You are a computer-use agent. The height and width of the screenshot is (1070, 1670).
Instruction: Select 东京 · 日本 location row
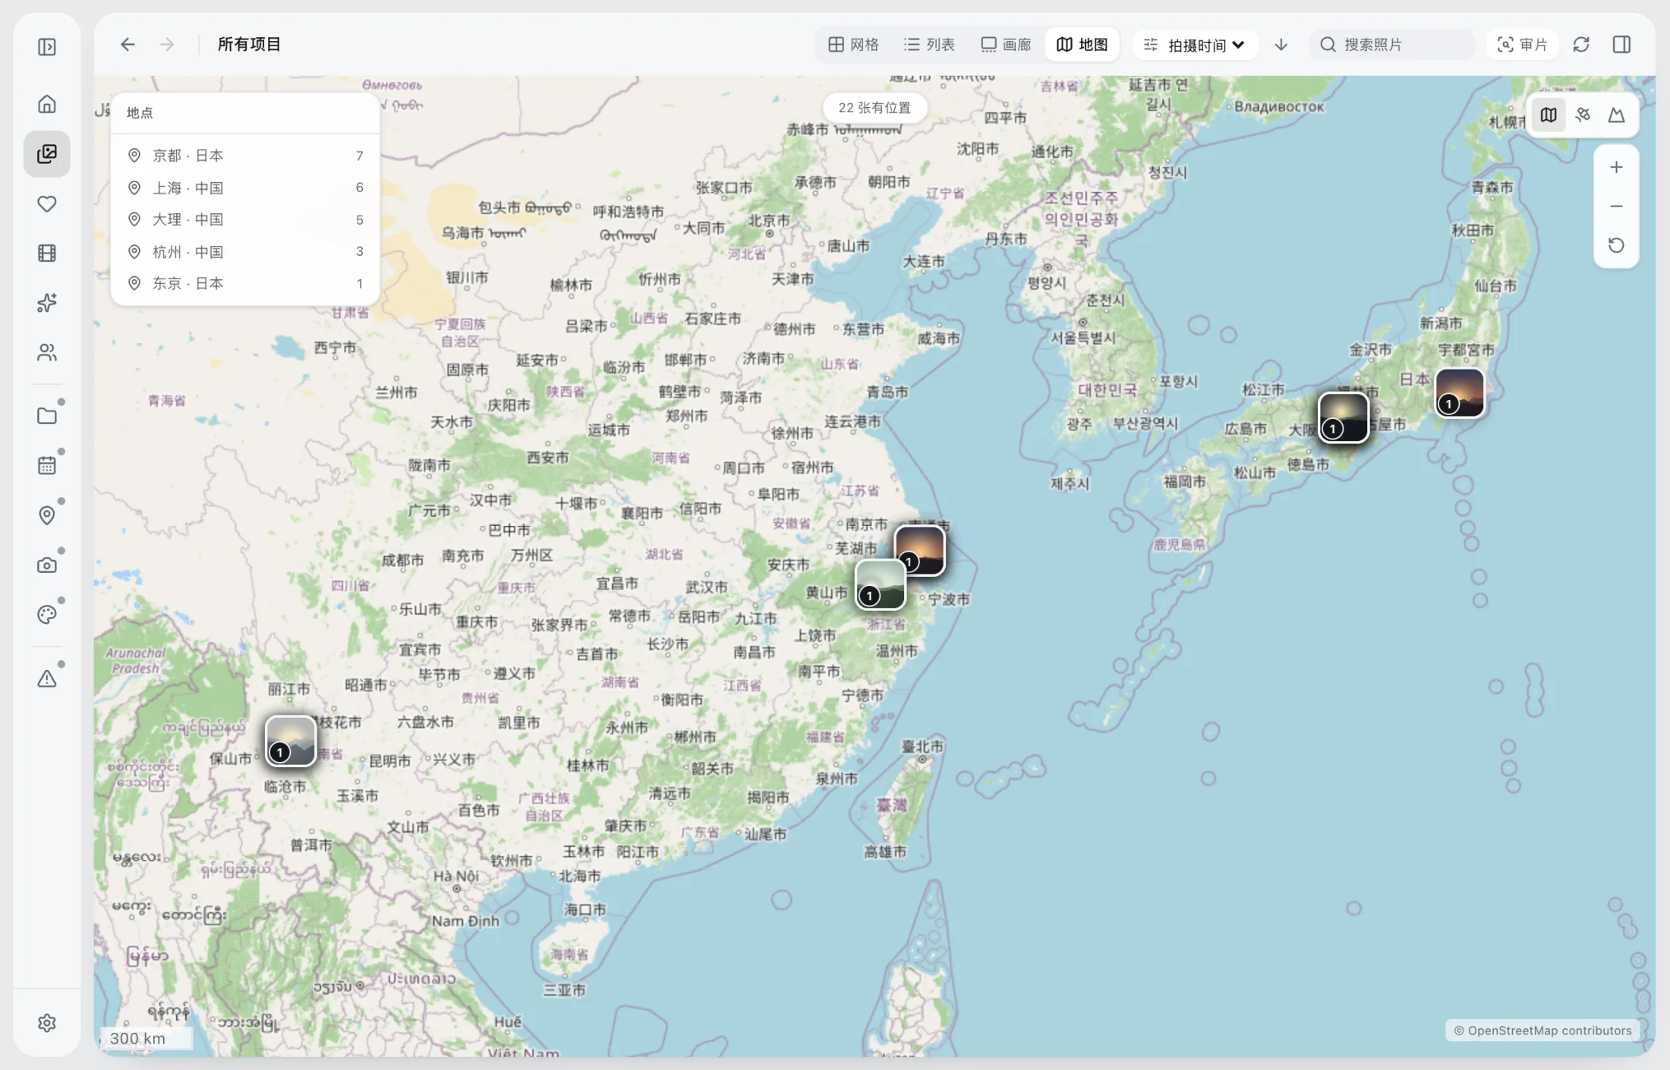[x=244, y=283]
